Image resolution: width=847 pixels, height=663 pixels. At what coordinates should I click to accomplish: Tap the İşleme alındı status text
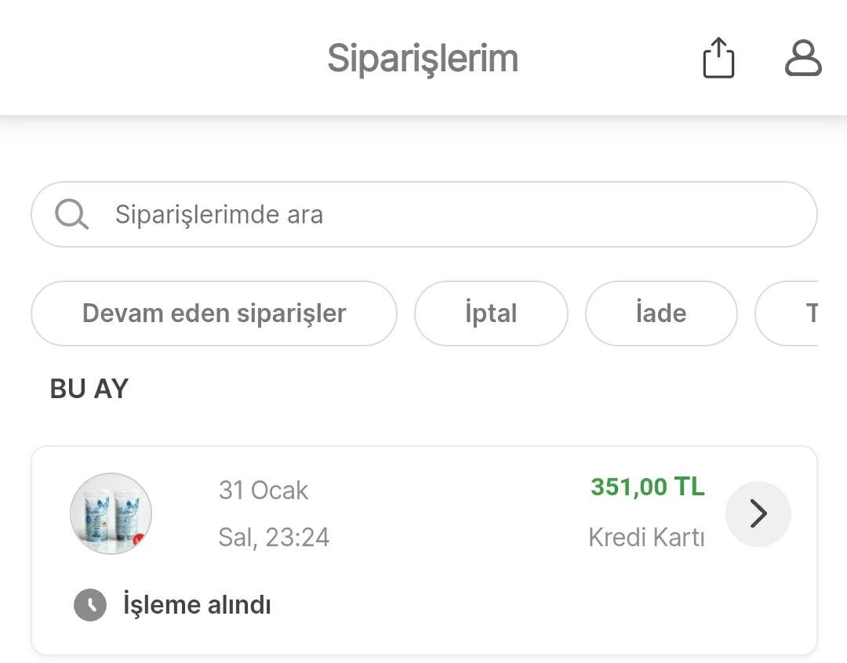pyautogui.click(x=197, y=605)
